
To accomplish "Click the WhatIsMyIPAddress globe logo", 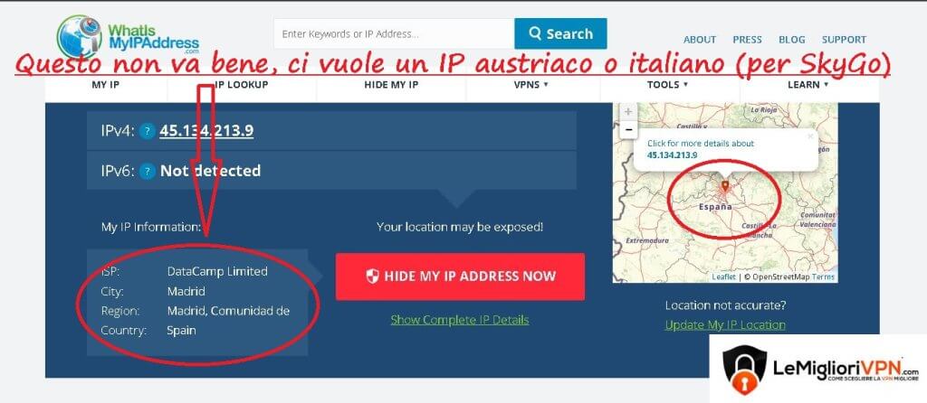I will point(80,35).
